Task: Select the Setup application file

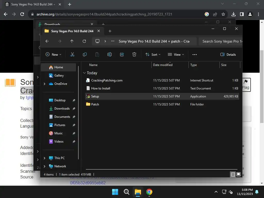Action: 162,96
